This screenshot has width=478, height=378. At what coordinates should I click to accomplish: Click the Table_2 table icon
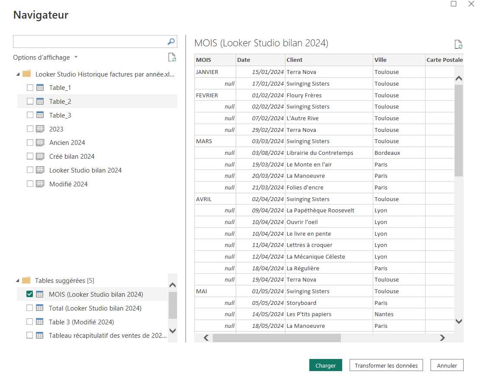tap(40, 102)
